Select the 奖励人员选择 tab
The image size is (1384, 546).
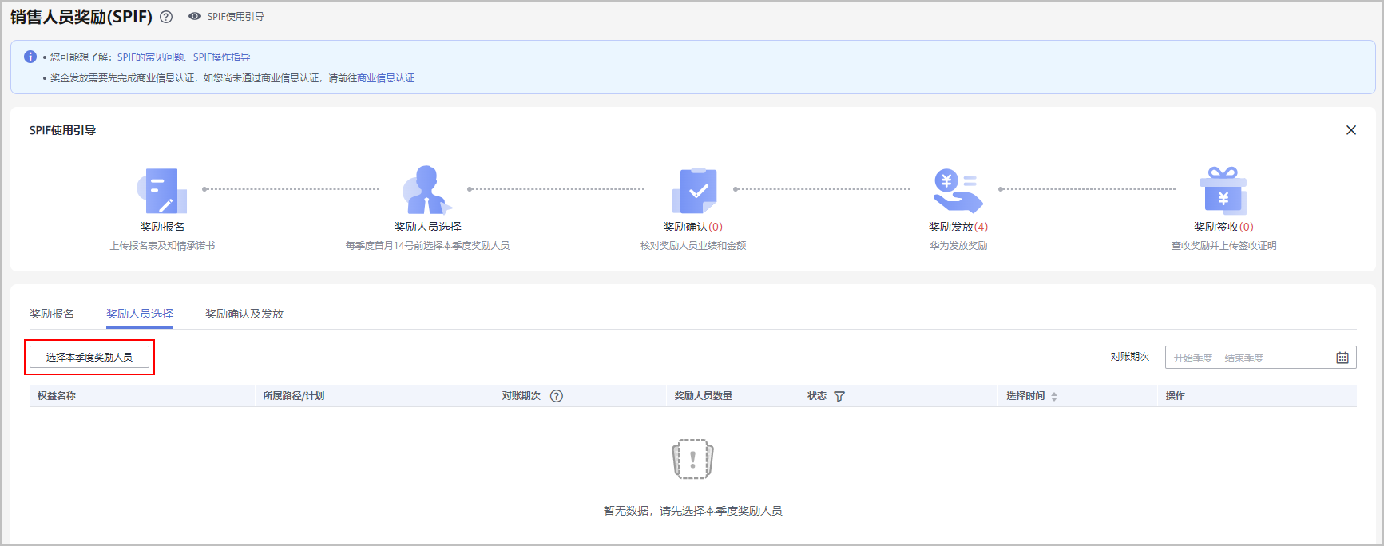(x=140, y=314)
